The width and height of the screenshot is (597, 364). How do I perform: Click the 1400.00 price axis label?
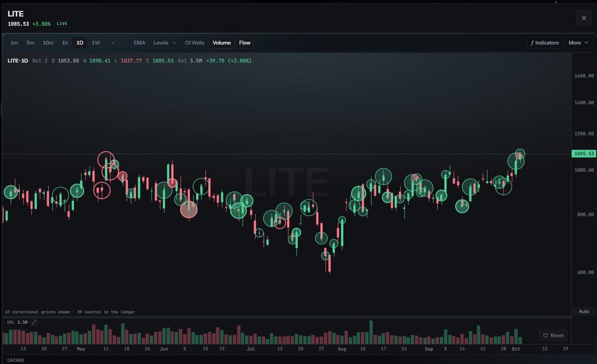pos(584,103)
